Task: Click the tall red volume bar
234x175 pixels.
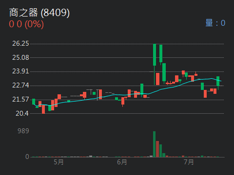Action: click(157, 149)
